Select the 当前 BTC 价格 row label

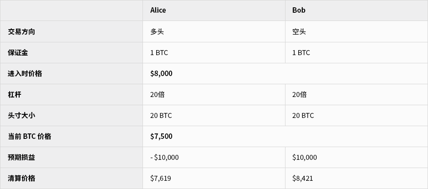click(x=30, y=137)
